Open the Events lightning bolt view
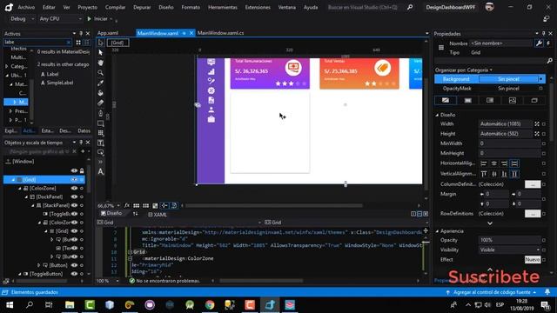Image resolution: width=557 pixels, height=313 pixels. coord(548,43)
